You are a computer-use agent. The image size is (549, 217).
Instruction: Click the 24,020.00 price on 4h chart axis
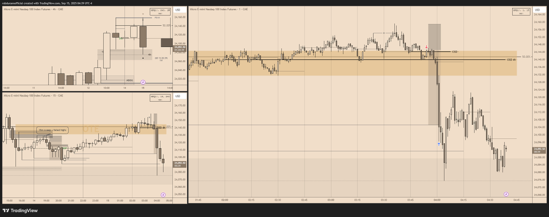coord(180,79)
